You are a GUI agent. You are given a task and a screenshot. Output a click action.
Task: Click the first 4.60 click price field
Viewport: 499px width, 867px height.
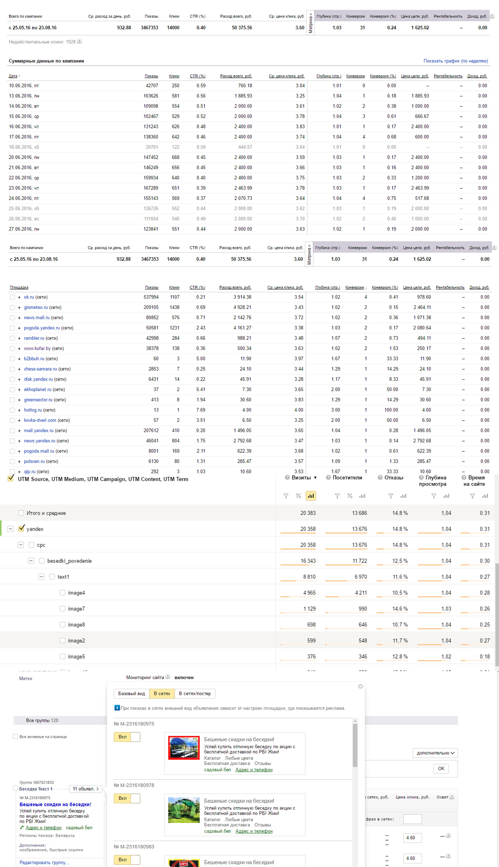[412, 837]
